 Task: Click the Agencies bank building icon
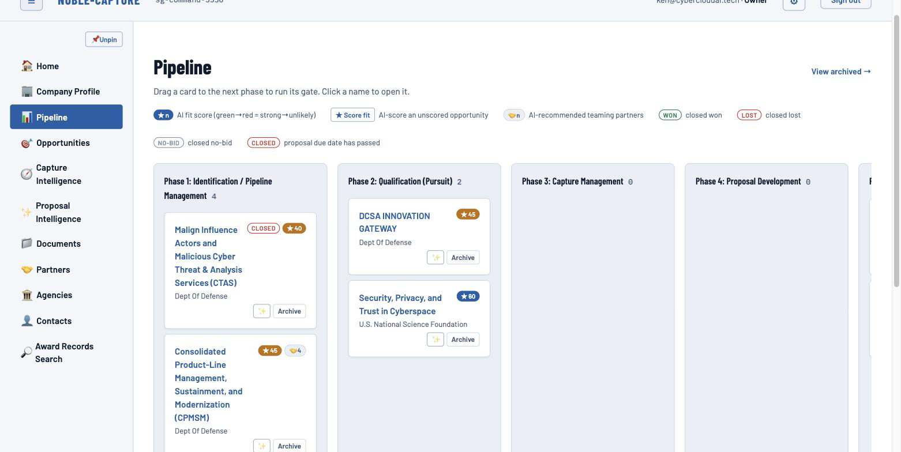pyautogui.click(x=27, y=295)
